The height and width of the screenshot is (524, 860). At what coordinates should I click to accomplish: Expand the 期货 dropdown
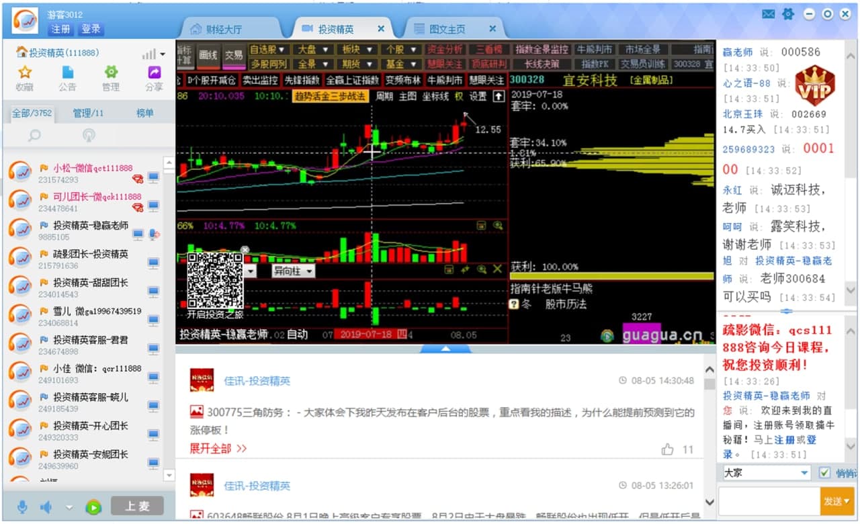click(x=357, y=64)
